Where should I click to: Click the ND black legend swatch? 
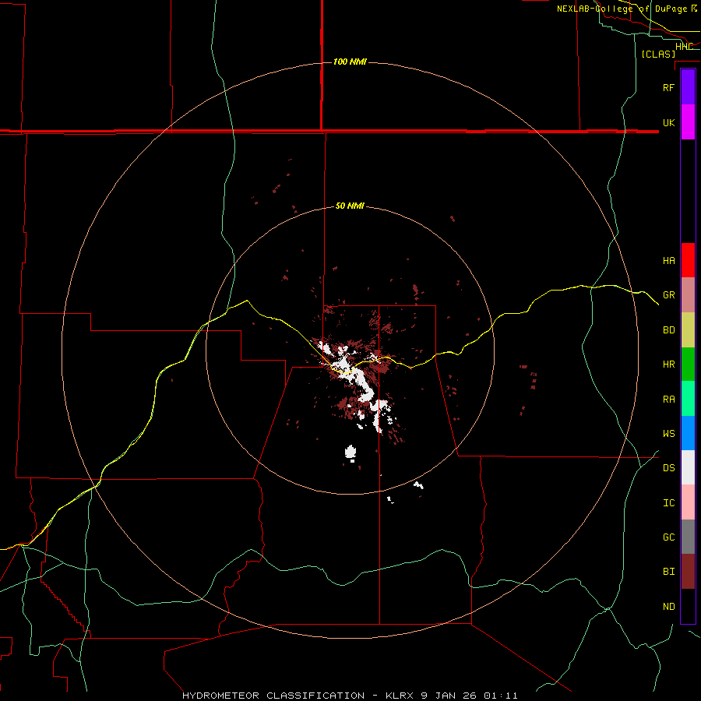pyautogui.click(x=688, y=606)
